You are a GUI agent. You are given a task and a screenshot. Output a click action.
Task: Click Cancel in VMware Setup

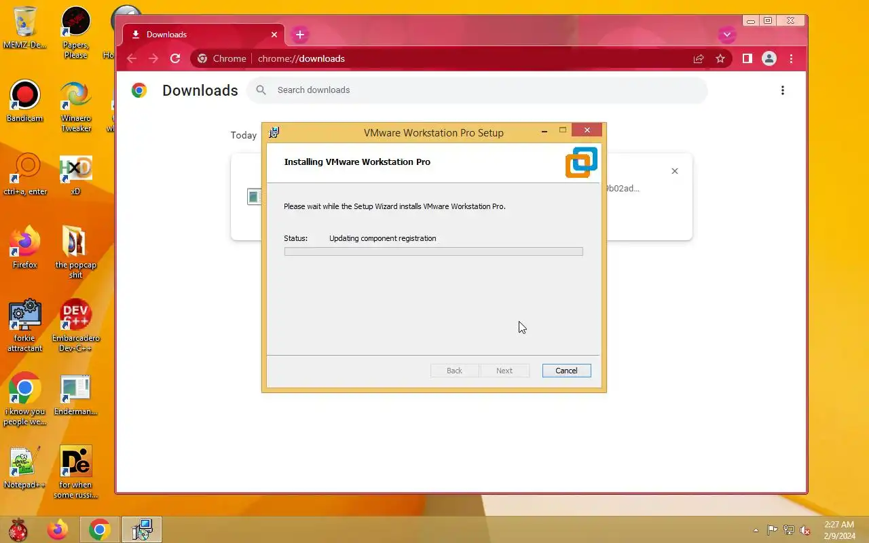tap(566, 371)
